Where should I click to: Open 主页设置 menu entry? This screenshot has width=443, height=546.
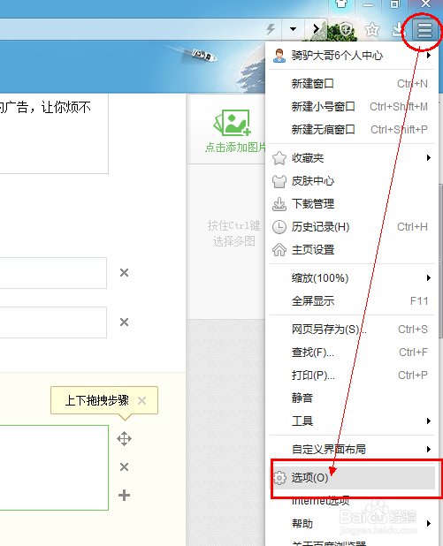coord(352,250)
